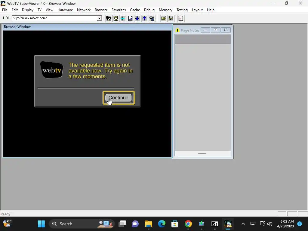The image size is (308, 231).
Task: Close the Page Notes panel
Action: [226, 30]
